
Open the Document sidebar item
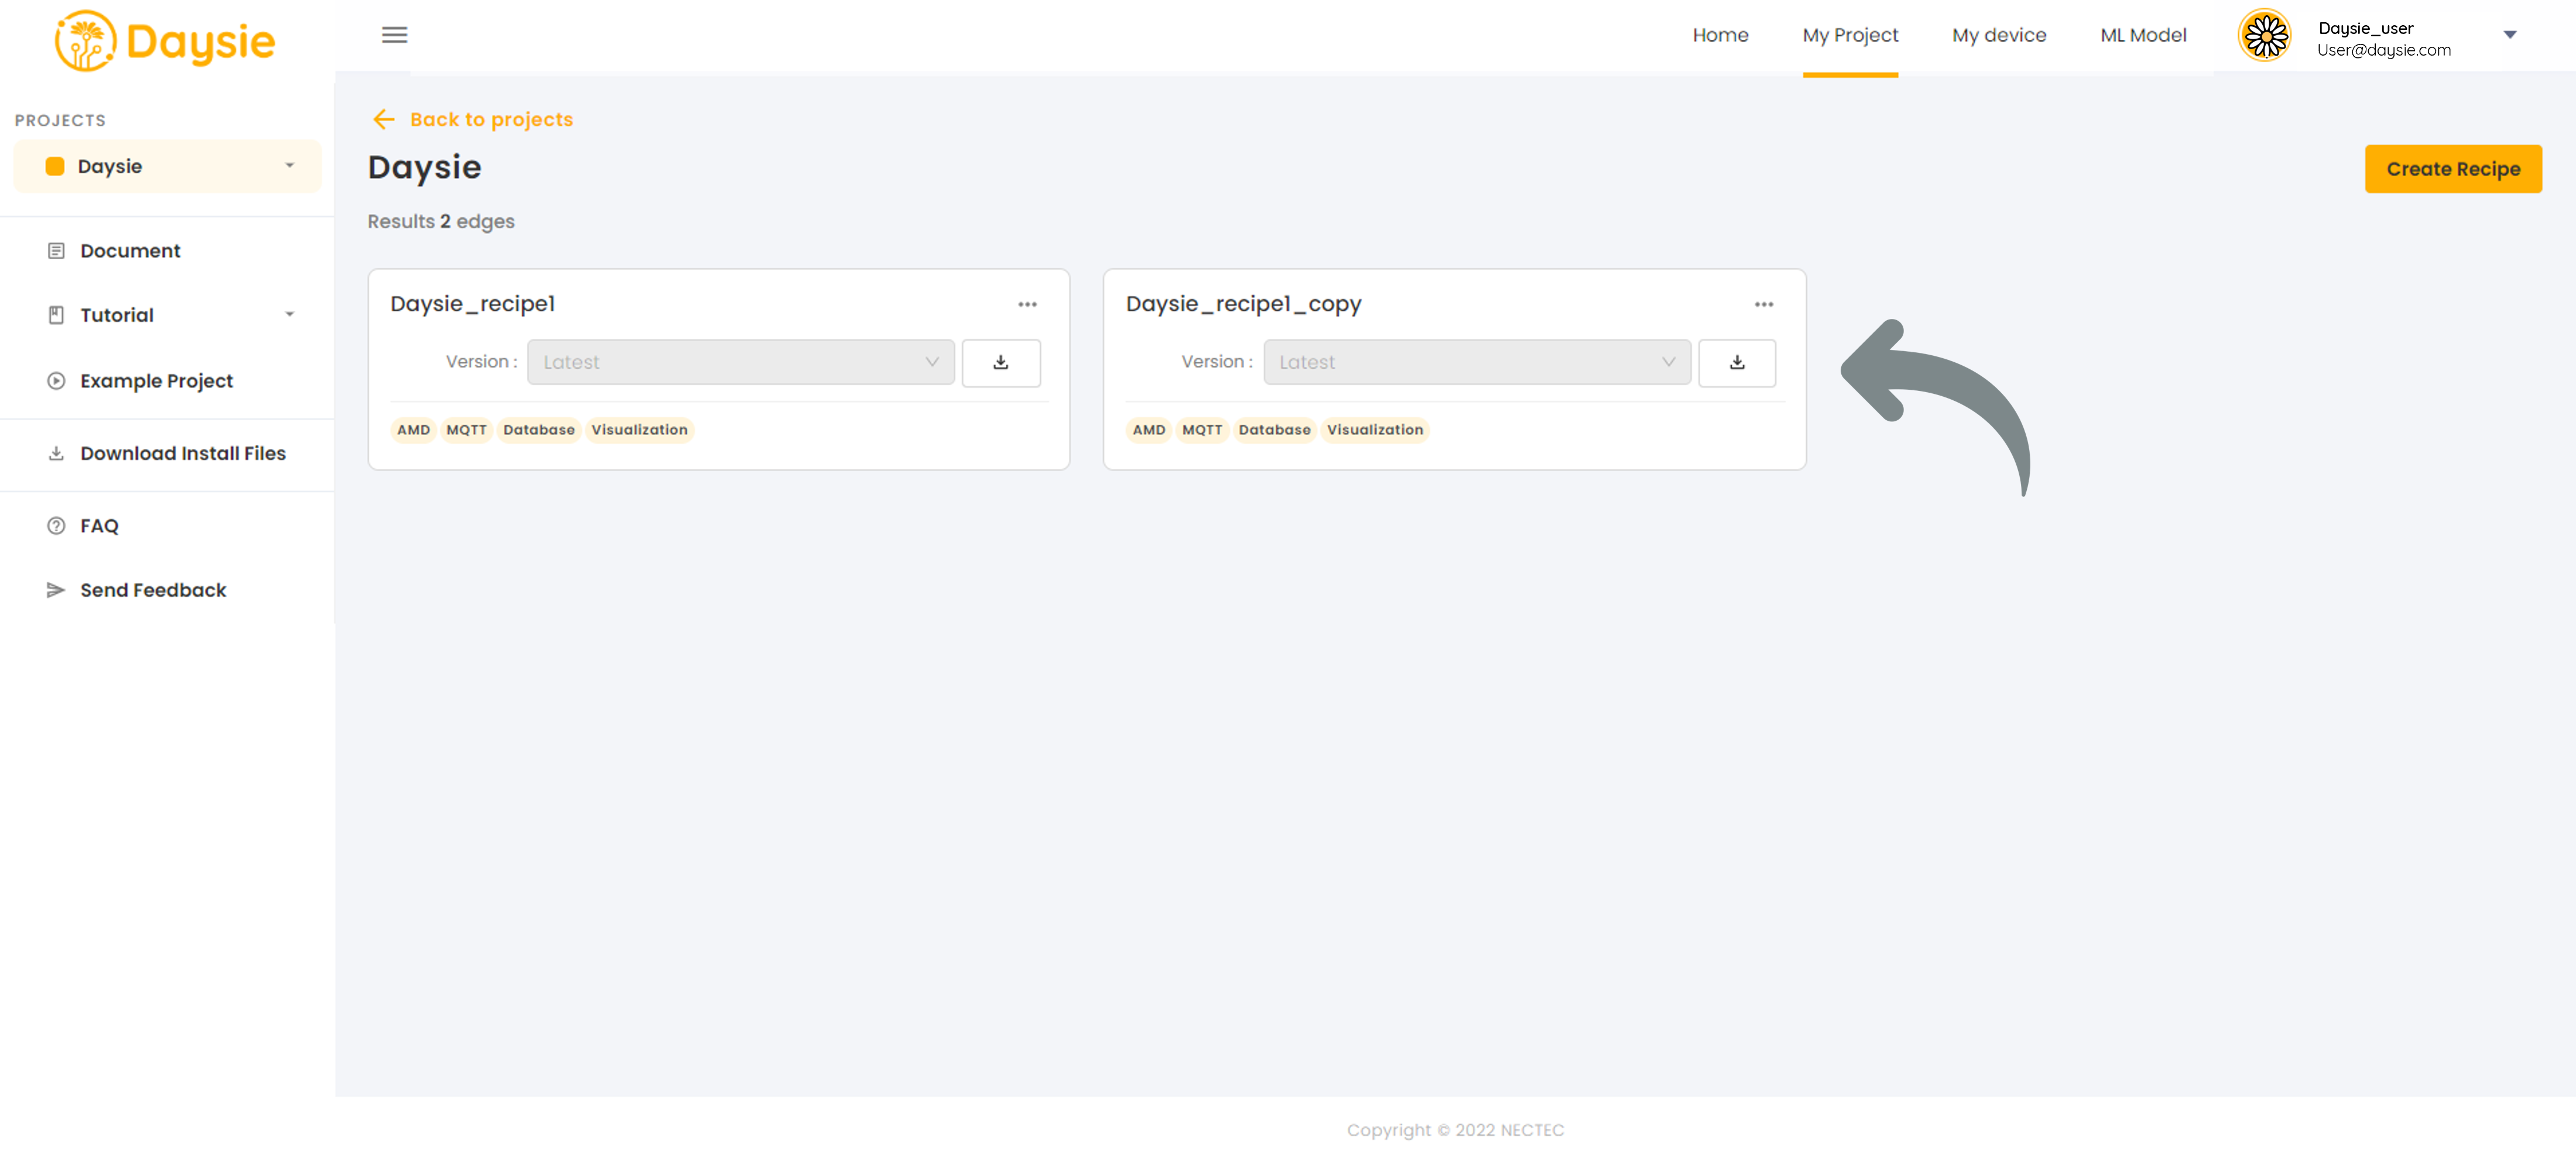pos(130,250)
